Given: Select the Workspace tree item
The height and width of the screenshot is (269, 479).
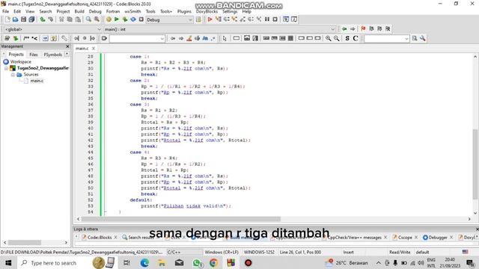Looking at the screenshot, I should [20, 61].
